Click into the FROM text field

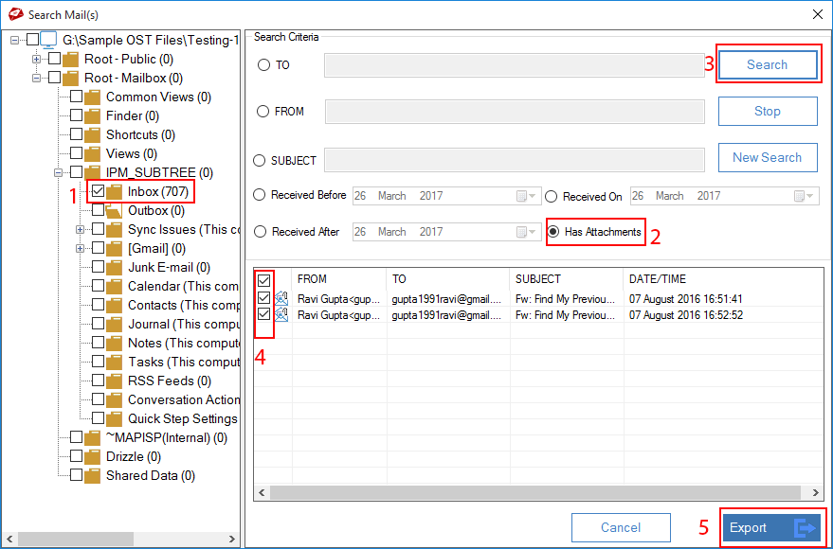(x=514, y=112)
